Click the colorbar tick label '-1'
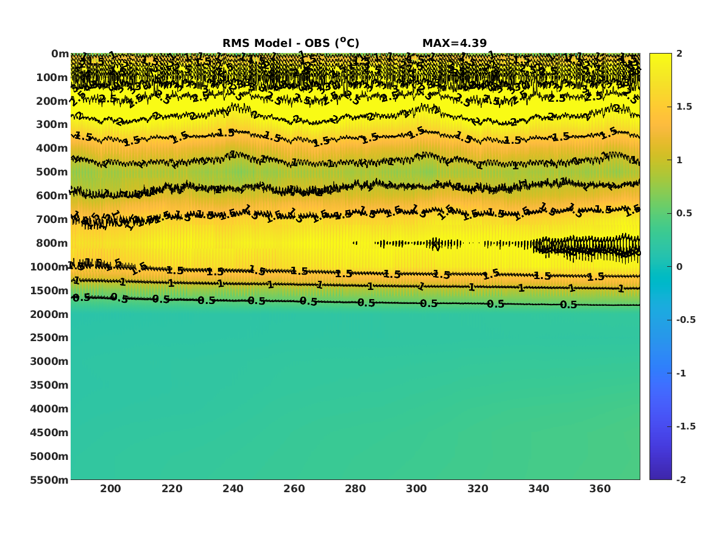The width and height of the screenshot is (711, 533). (681, 373)
